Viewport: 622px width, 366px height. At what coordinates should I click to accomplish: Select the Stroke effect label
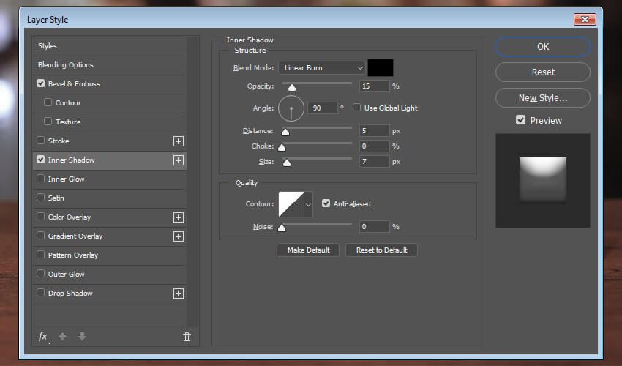tap(59, 141)
